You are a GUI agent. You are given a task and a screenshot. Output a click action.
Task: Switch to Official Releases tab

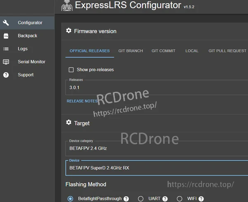coord(90,51)
